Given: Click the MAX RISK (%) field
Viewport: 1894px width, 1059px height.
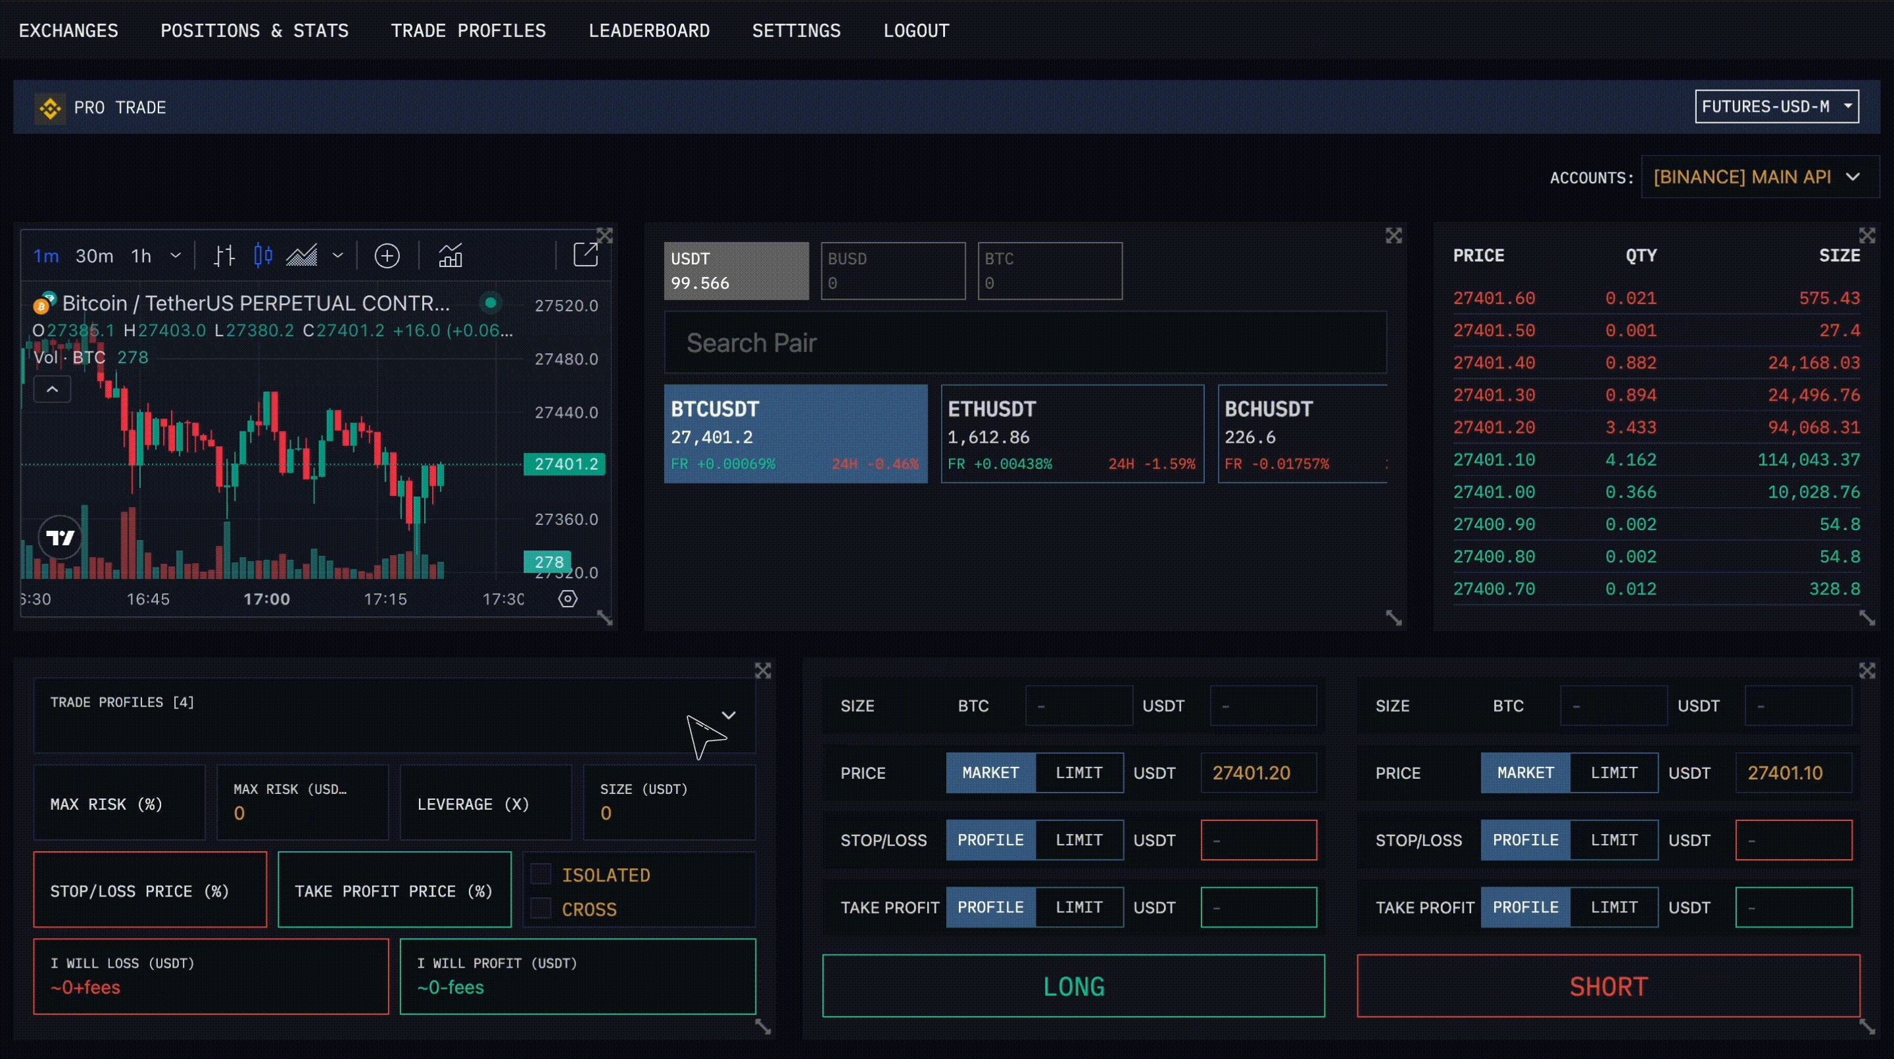Looking at the screenshot, I should pyautogui.click(x=119, y=803).
